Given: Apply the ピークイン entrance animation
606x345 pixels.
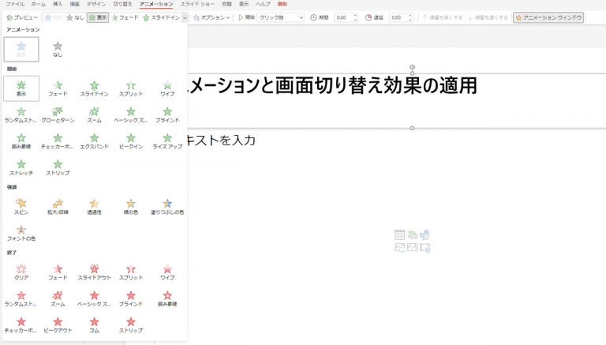Looking at the screenshot, I should click(x=130, y=139).
